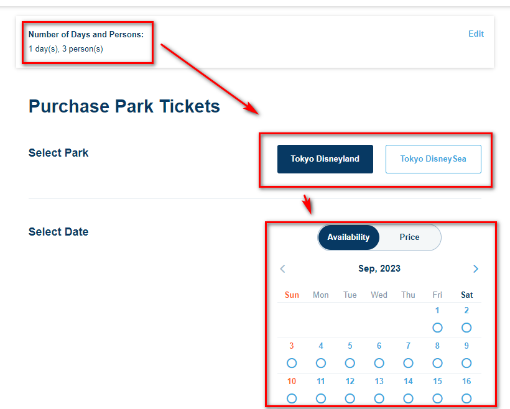
Task: Select availability circle for September 9
Action: point(466,363)
